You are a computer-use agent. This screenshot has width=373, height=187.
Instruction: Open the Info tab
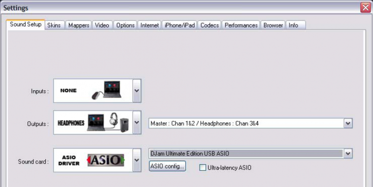(x=296, y=26)
